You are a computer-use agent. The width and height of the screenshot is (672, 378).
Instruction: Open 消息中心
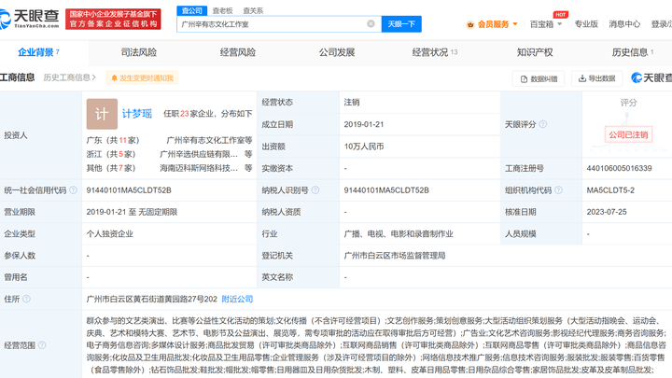[624, 24]
